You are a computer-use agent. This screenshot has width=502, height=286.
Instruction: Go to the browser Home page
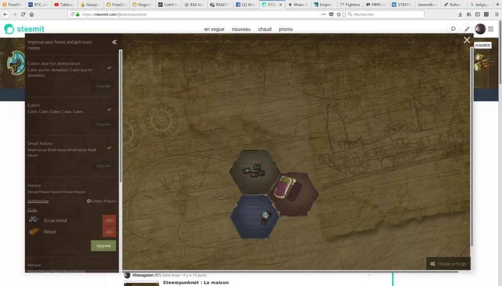(x=32, y=15)
